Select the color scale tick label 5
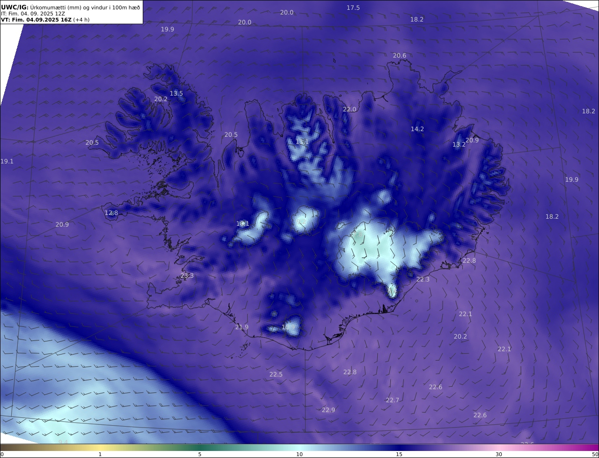 click(x=200, y=454)
